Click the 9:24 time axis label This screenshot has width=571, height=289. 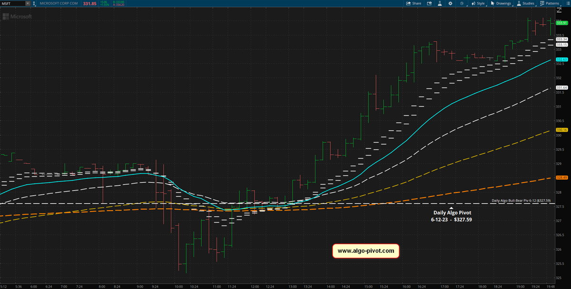[x=154, y=287]
